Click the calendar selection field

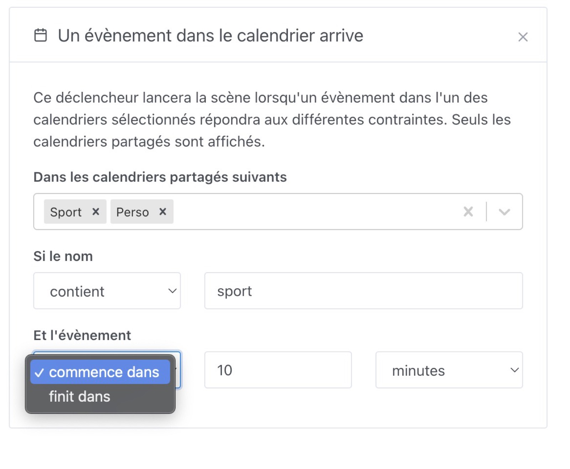(285, 212)
